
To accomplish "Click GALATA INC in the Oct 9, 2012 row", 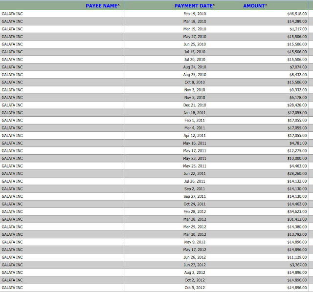I will [x=12, y=288].
